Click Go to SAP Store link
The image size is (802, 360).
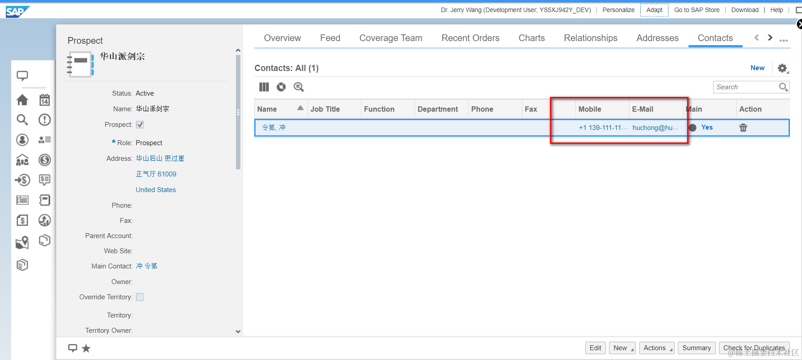(697, 10)
